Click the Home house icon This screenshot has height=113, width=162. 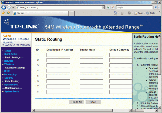point(115,13)
